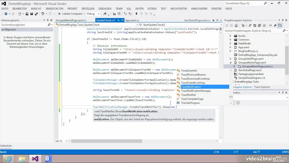This screenshot has width=289, height=163.
Task: Select BlogFeedProxy.cs in Projektmappen-Explorer
Action: pos(248,51)
